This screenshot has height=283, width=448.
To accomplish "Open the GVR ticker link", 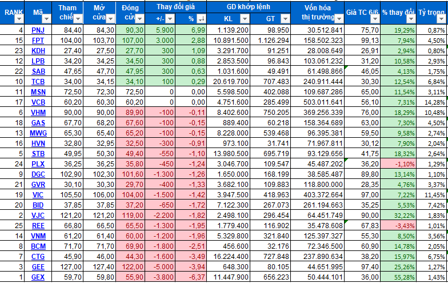I will pyautogui.click(x=38, y=184).
